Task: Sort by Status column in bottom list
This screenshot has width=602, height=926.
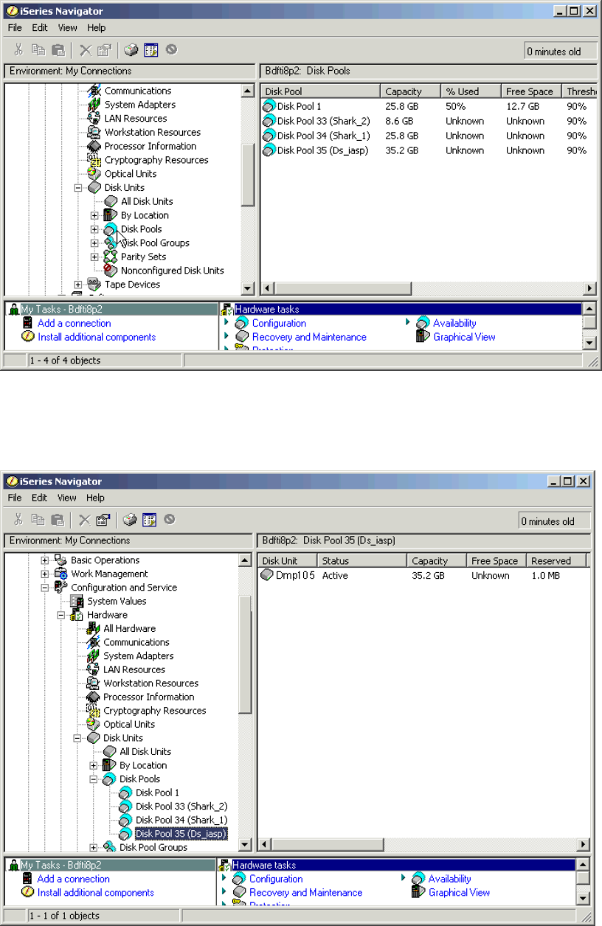Action: [362, 561]
